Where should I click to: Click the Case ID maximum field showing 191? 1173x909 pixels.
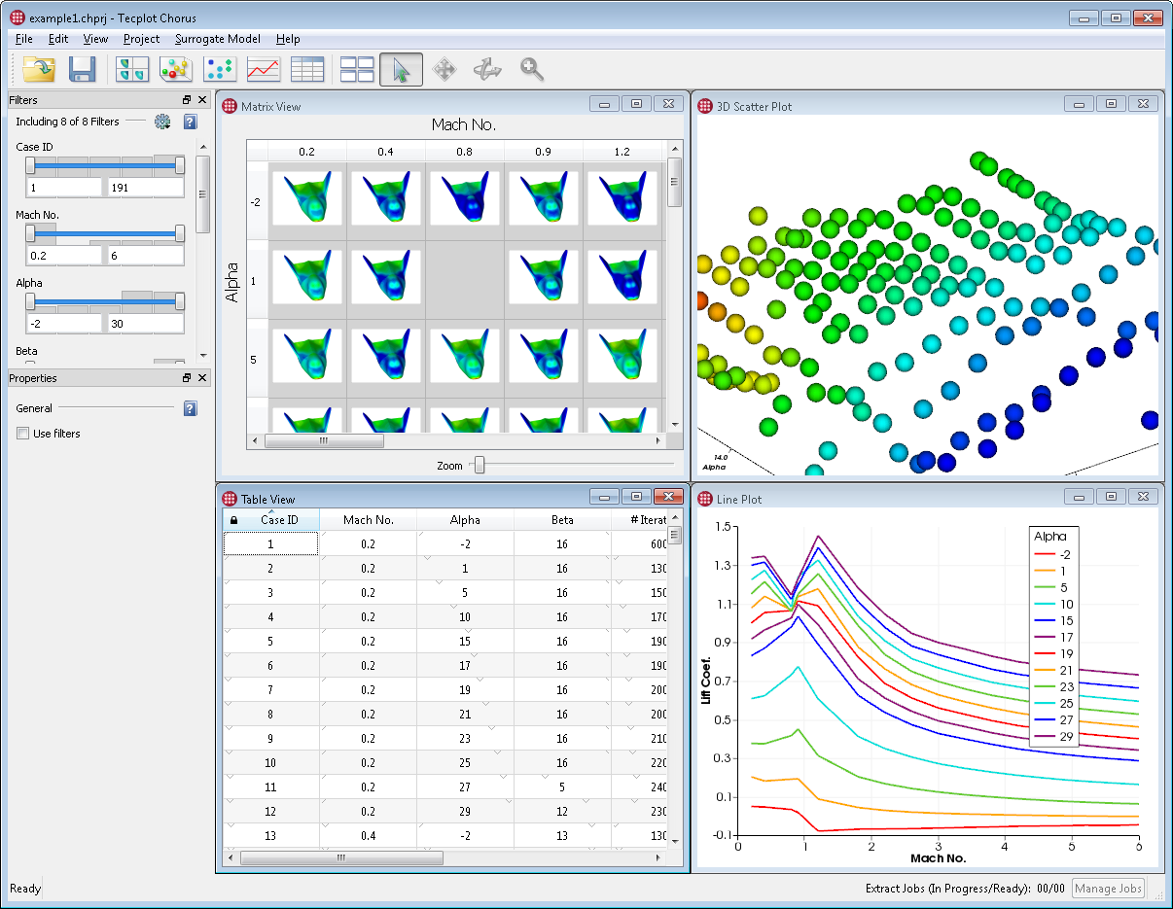click(145, 188)
